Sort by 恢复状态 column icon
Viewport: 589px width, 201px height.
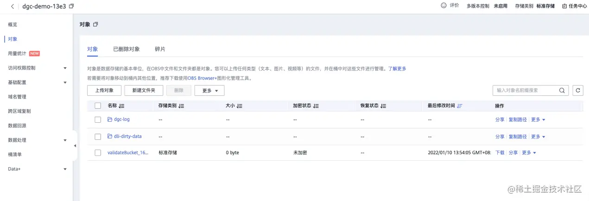click(384, 106)
